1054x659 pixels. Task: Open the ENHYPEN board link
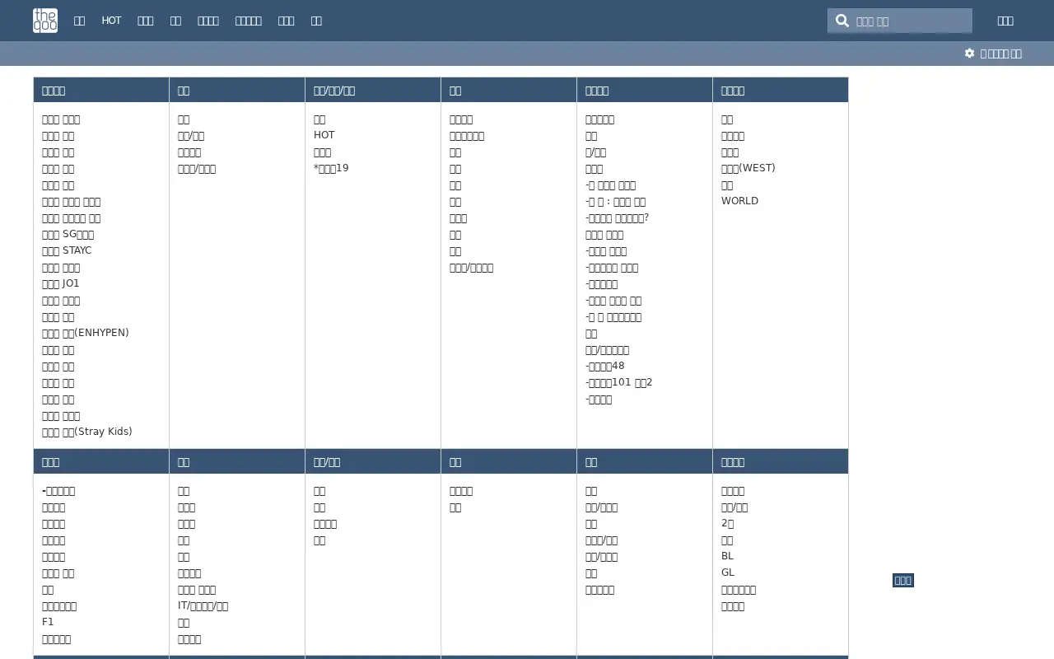point(86,333)
